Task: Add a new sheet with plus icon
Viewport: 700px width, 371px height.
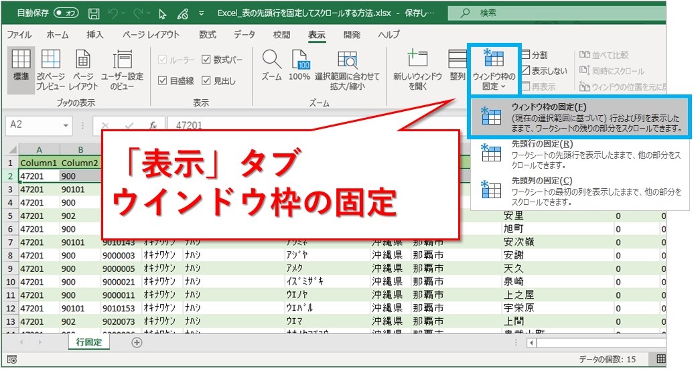Action: point(137,342)
